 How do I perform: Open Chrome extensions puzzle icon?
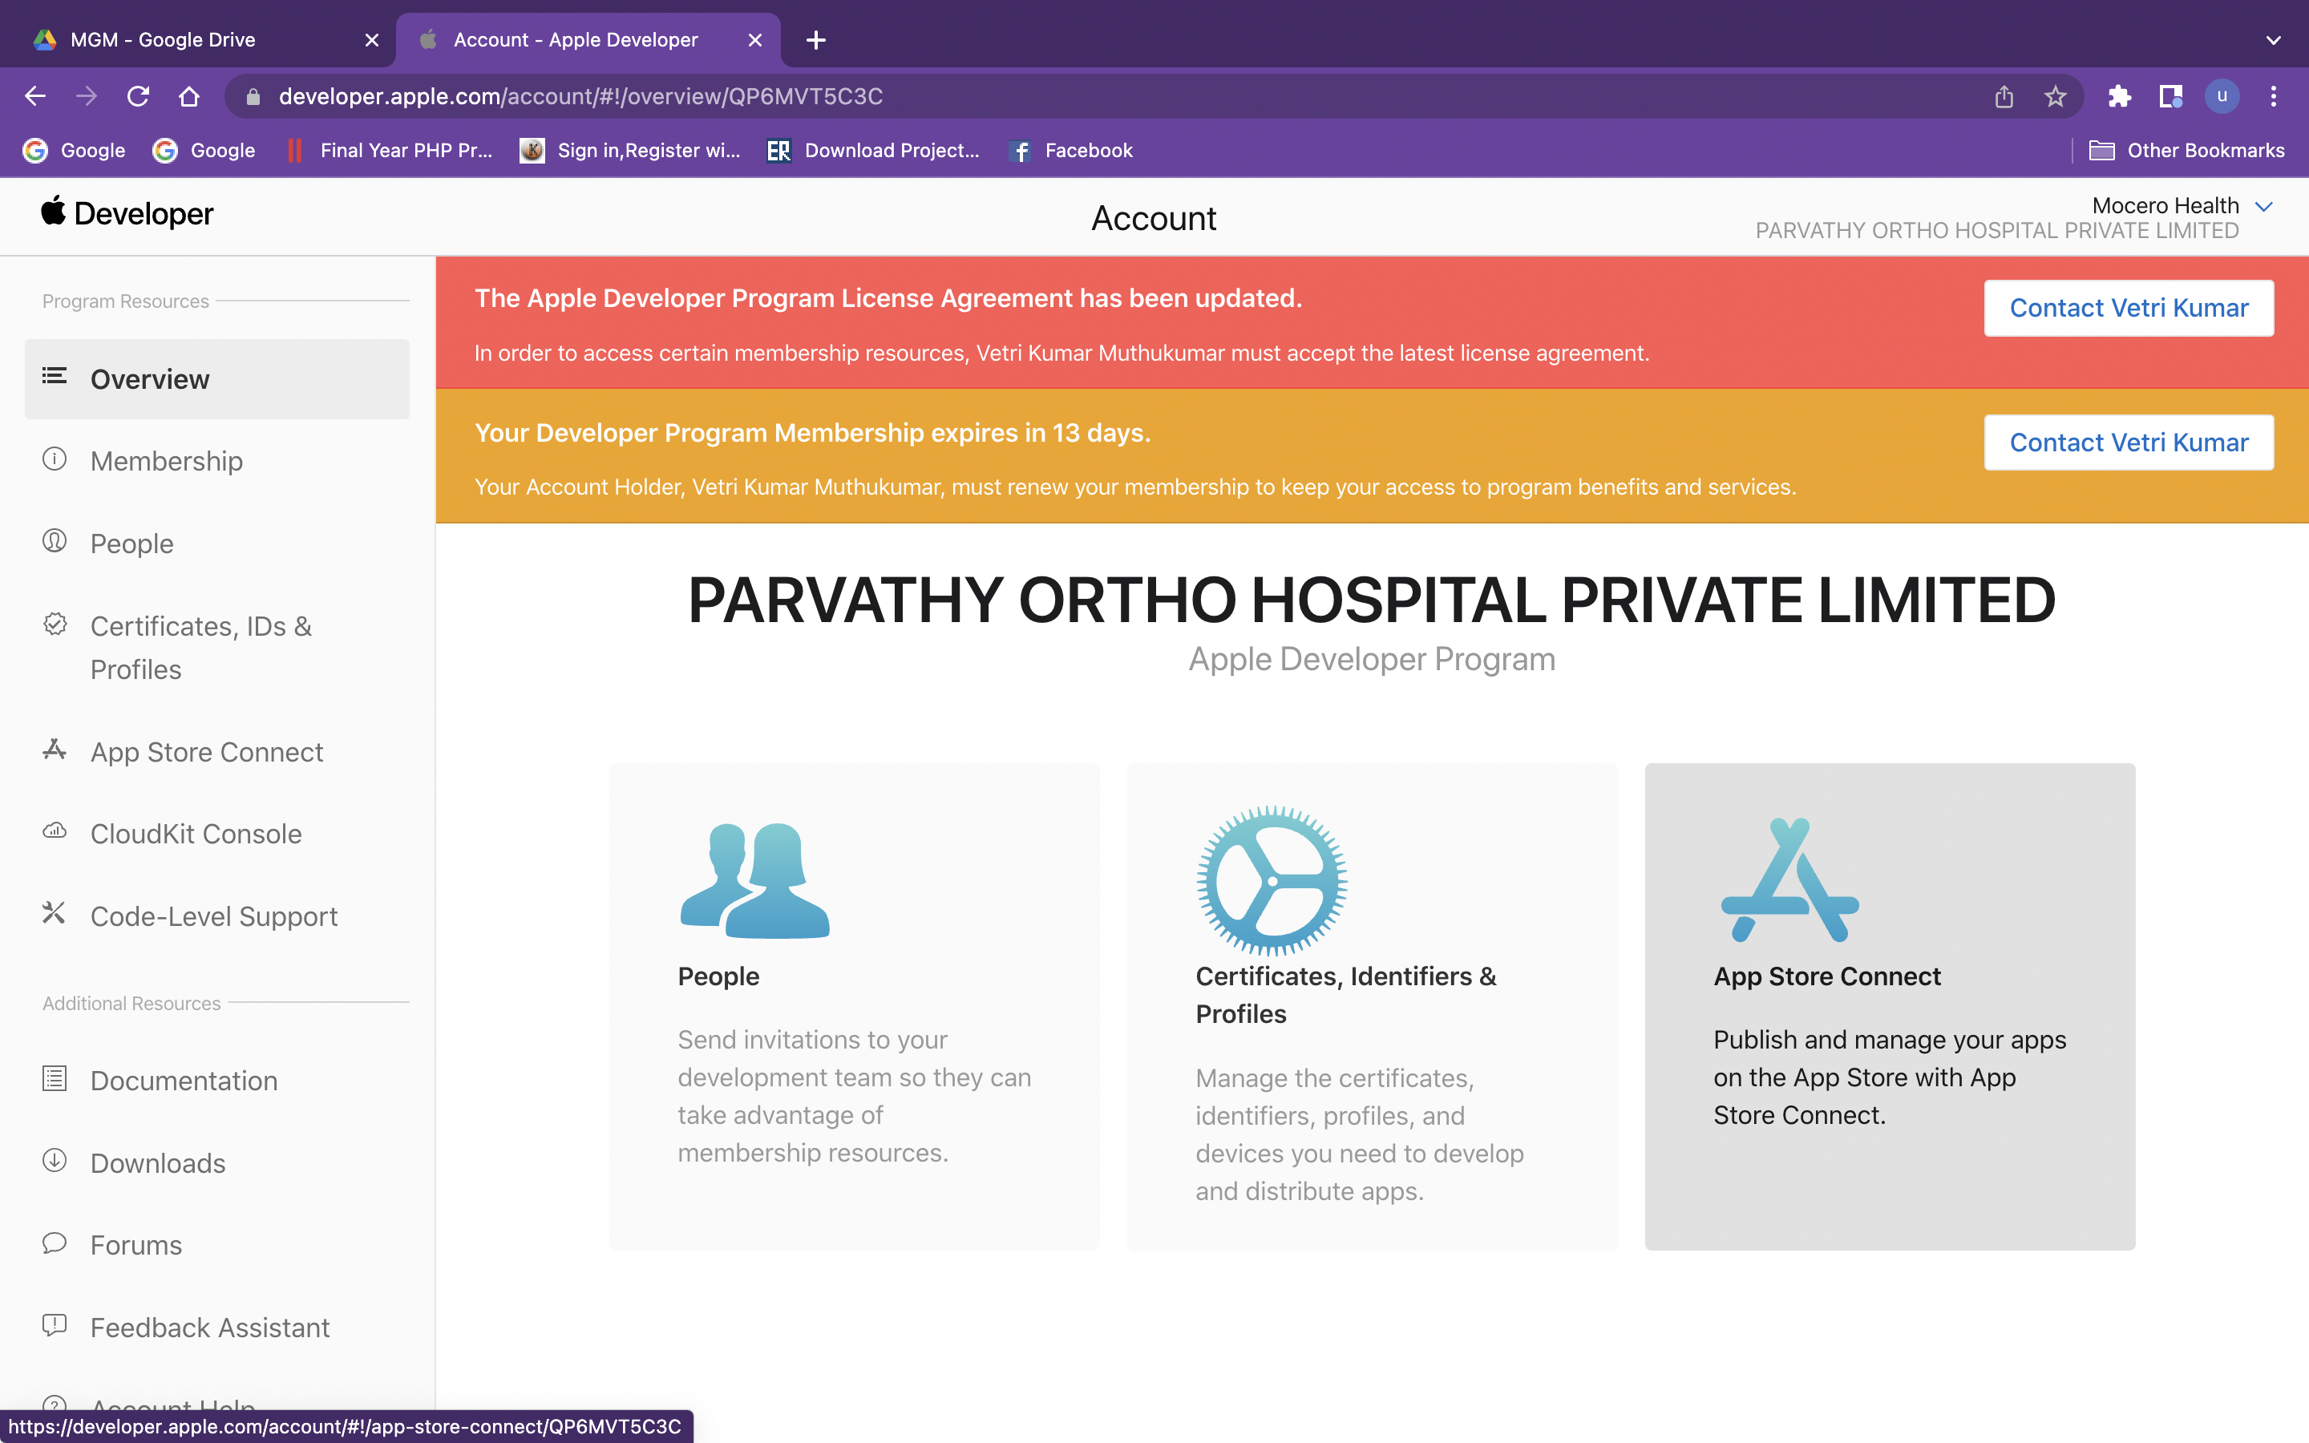(x=2119, y=96)
